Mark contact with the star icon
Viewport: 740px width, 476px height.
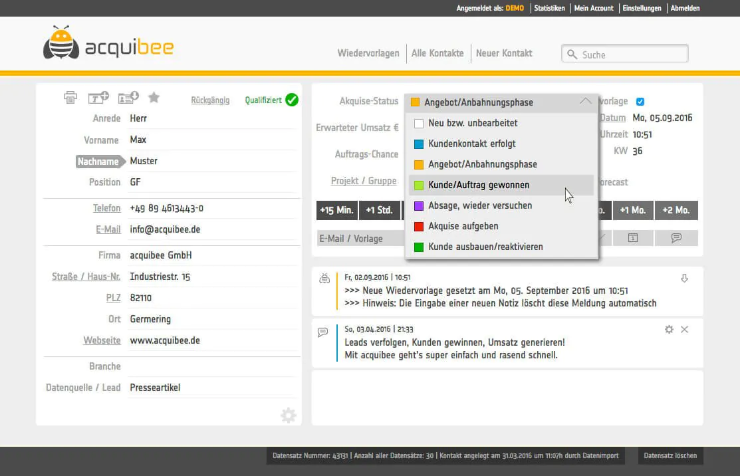pos(154,97)
